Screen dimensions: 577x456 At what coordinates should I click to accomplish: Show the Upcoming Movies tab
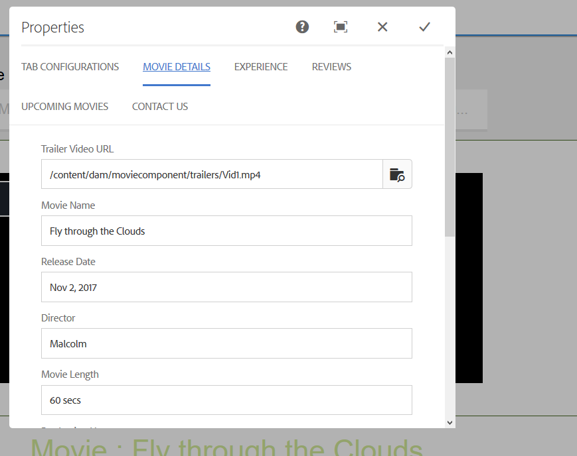click(64, 107)
